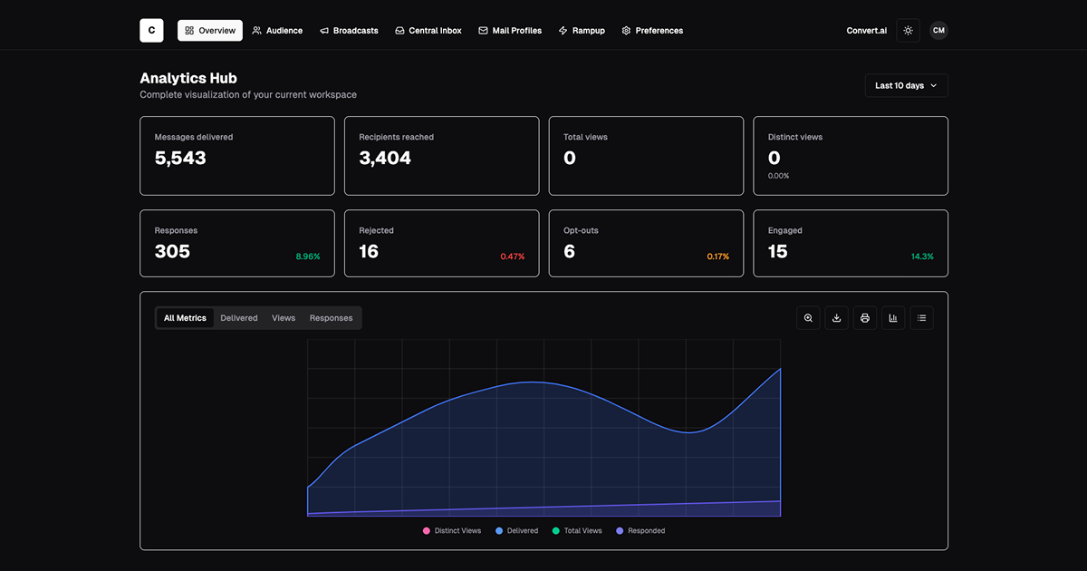Open the Central Inbox navigation item
This screenshot has width=1087, height=571.
[x=428, y=31]
